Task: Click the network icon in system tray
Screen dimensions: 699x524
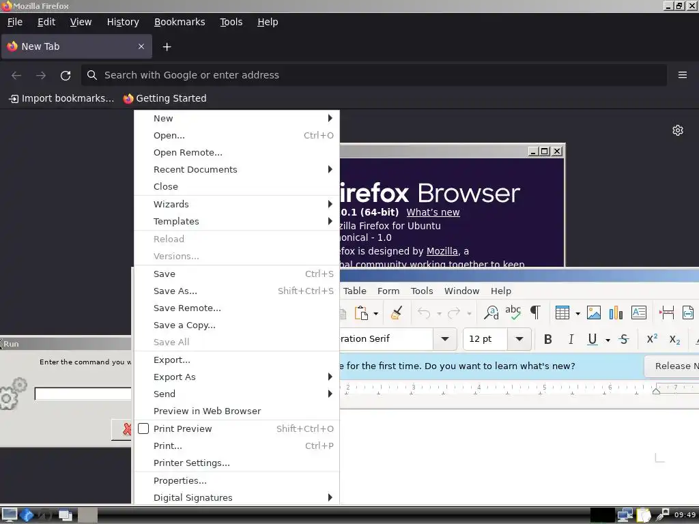Action: pos(625,515)
